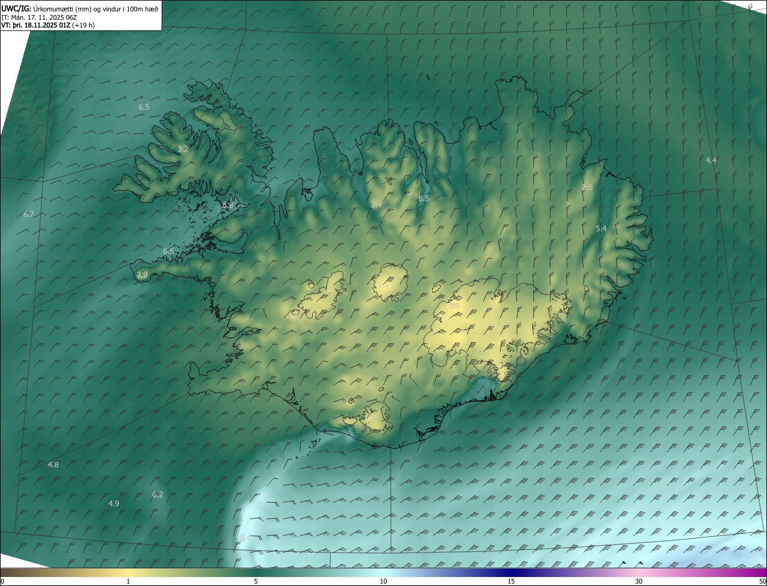This screenshot has height=586, width=767.
Task: Click the 0 tick label on the colorbar
Action: [x=2, y=581]
